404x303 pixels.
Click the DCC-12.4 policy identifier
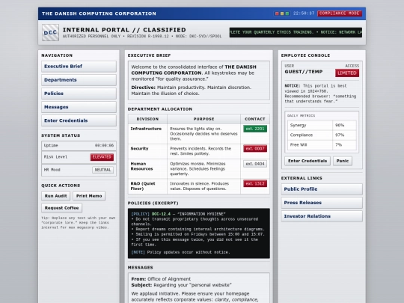click(x=161, y=214)
